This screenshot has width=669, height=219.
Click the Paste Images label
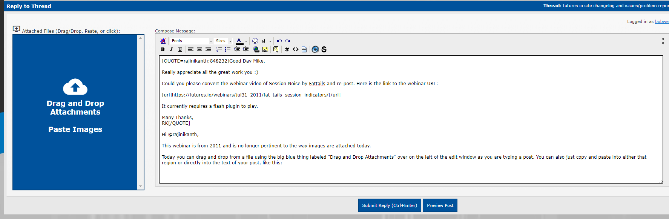tap(75, 129)
